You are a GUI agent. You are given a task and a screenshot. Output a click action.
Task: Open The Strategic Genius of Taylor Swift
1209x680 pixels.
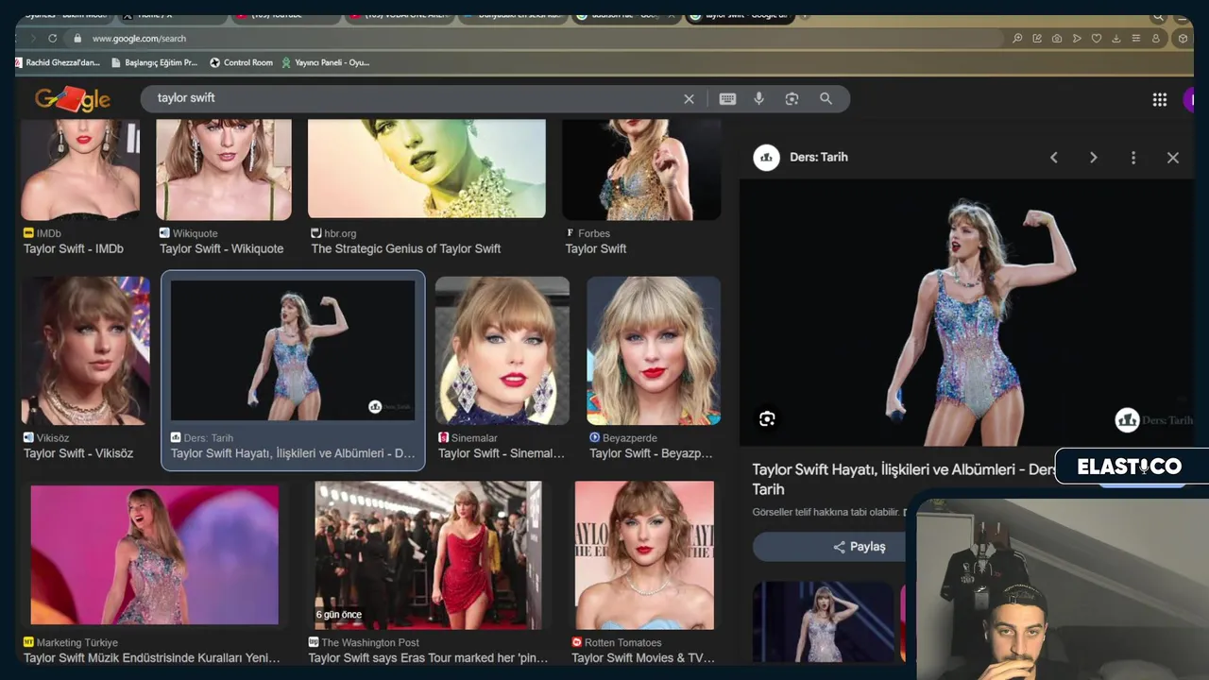(x=406, y=248)
